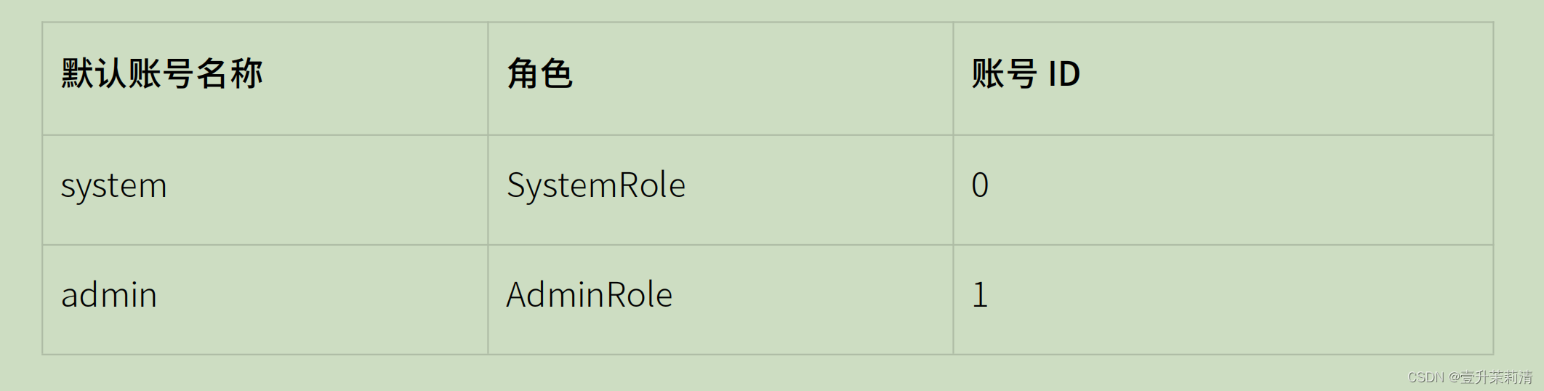Click the 角 character in role header
The height and width of the screenshot is (391, 1544).
pos(523,74)
